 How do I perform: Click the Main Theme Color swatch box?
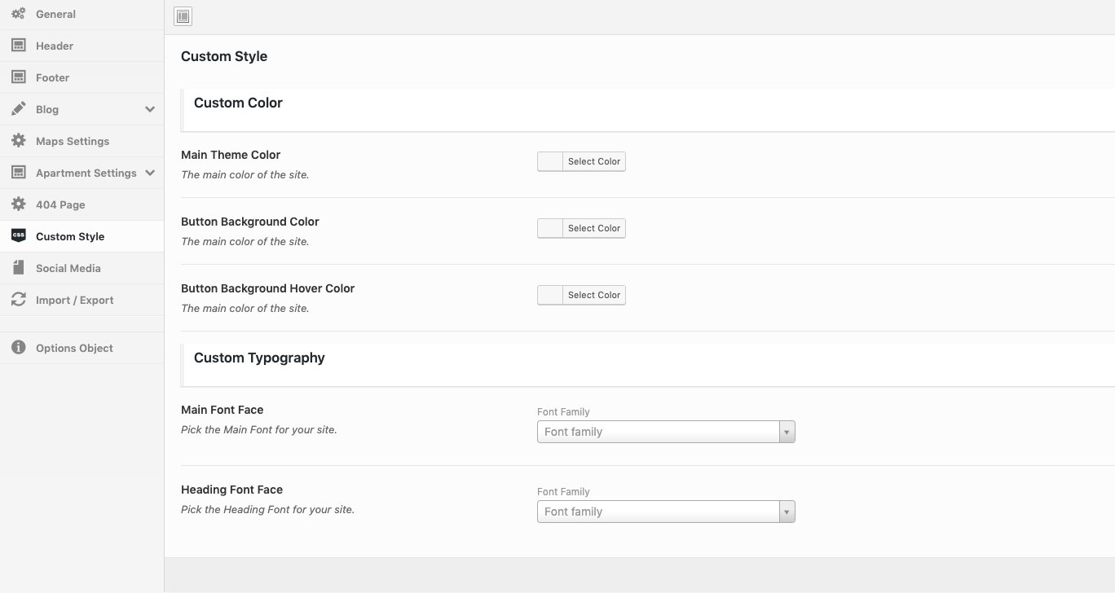550,161
